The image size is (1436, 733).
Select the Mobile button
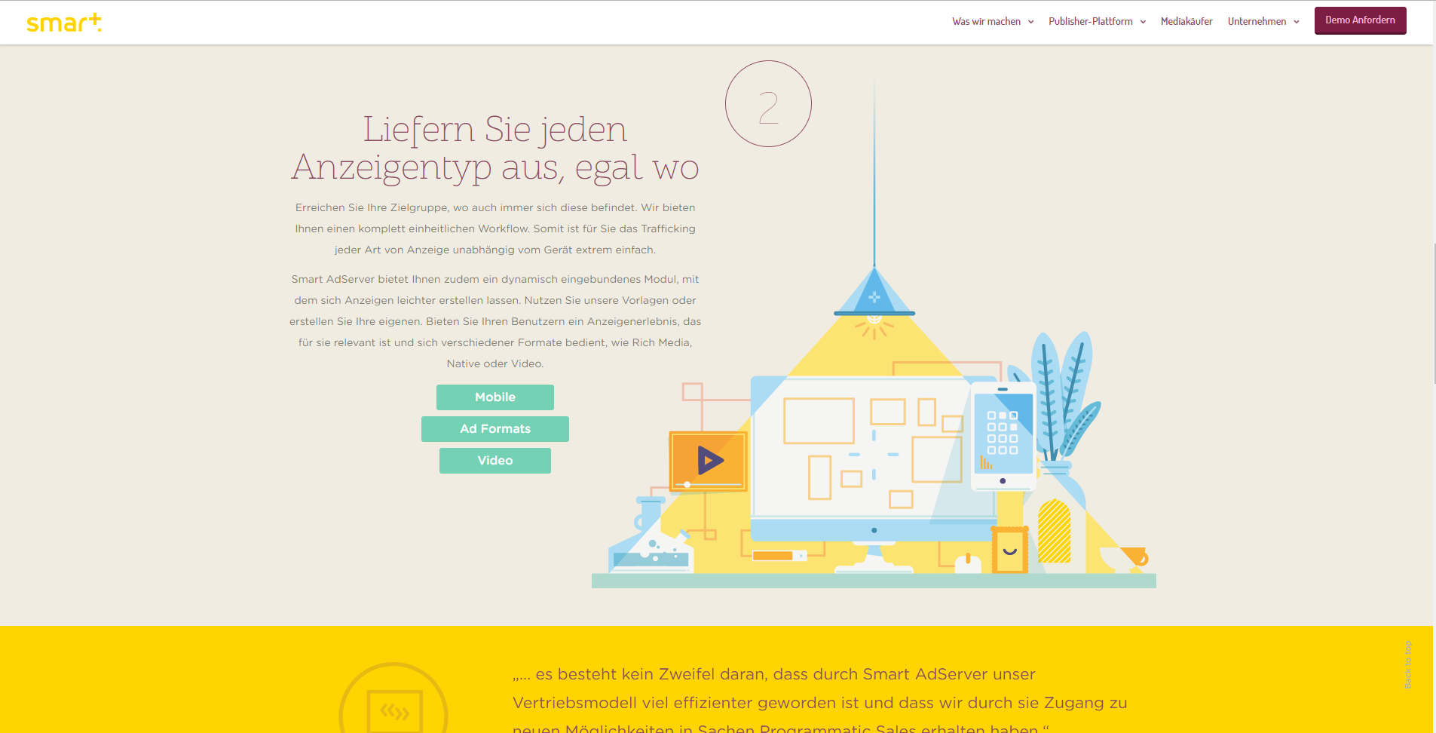[x=495, y=397]
